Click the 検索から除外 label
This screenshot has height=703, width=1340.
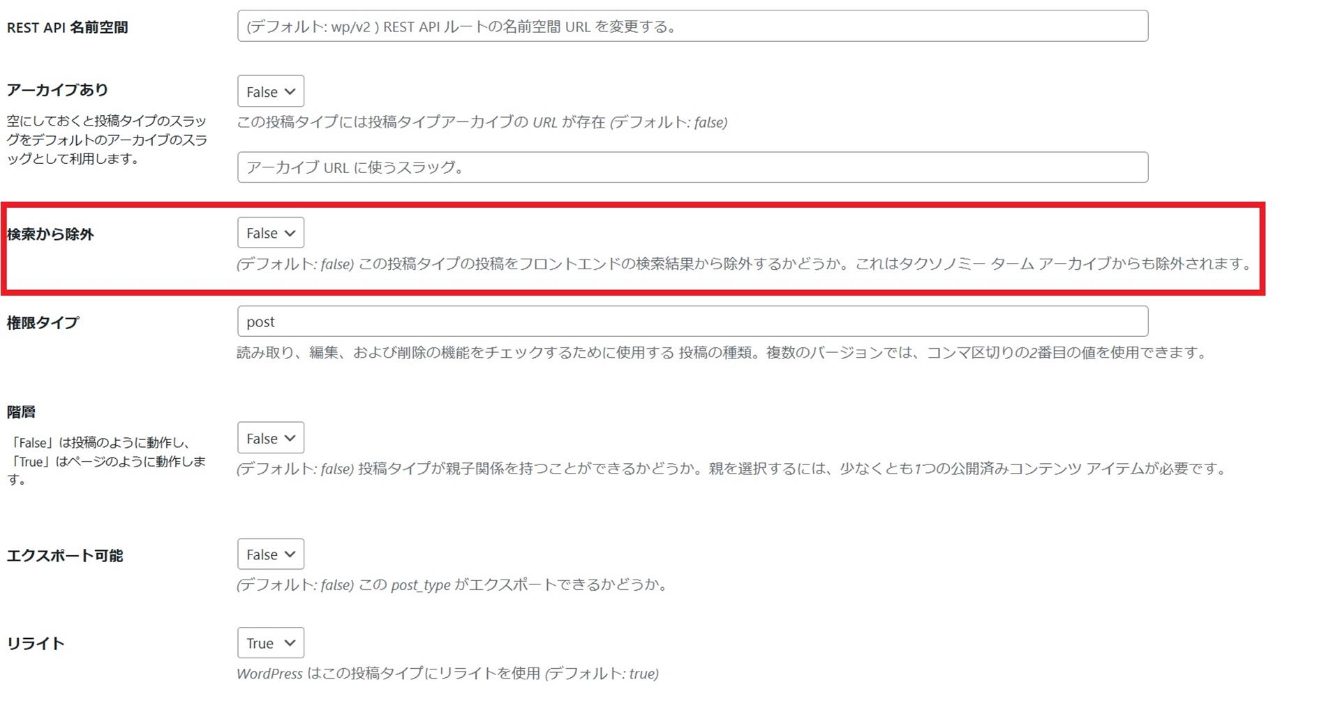click(x=50, y=234)
